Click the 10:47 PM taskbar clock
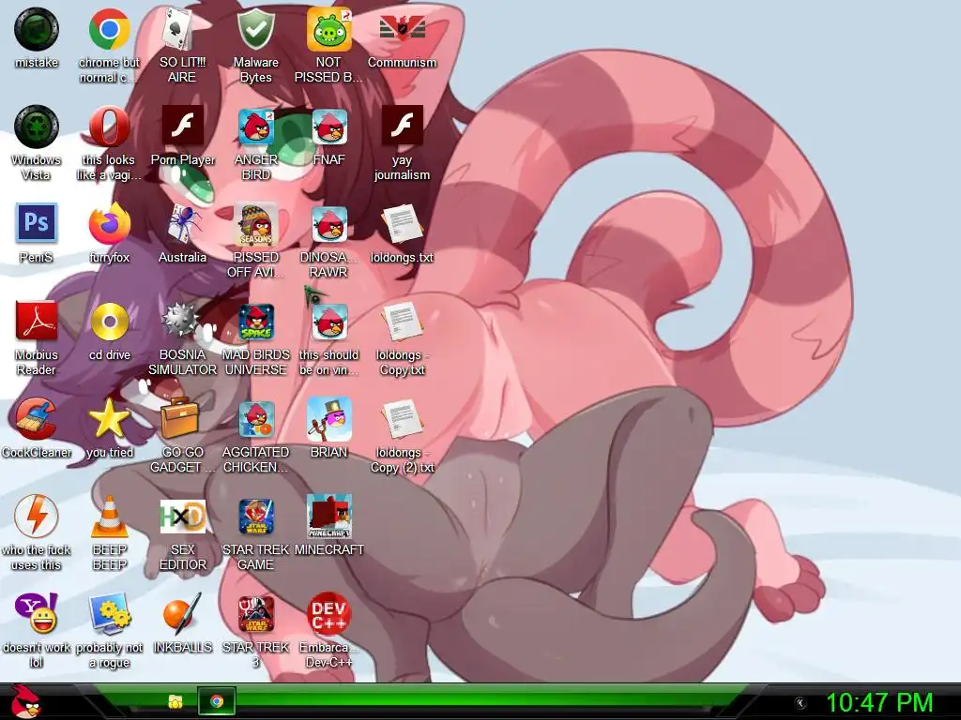 879,702
